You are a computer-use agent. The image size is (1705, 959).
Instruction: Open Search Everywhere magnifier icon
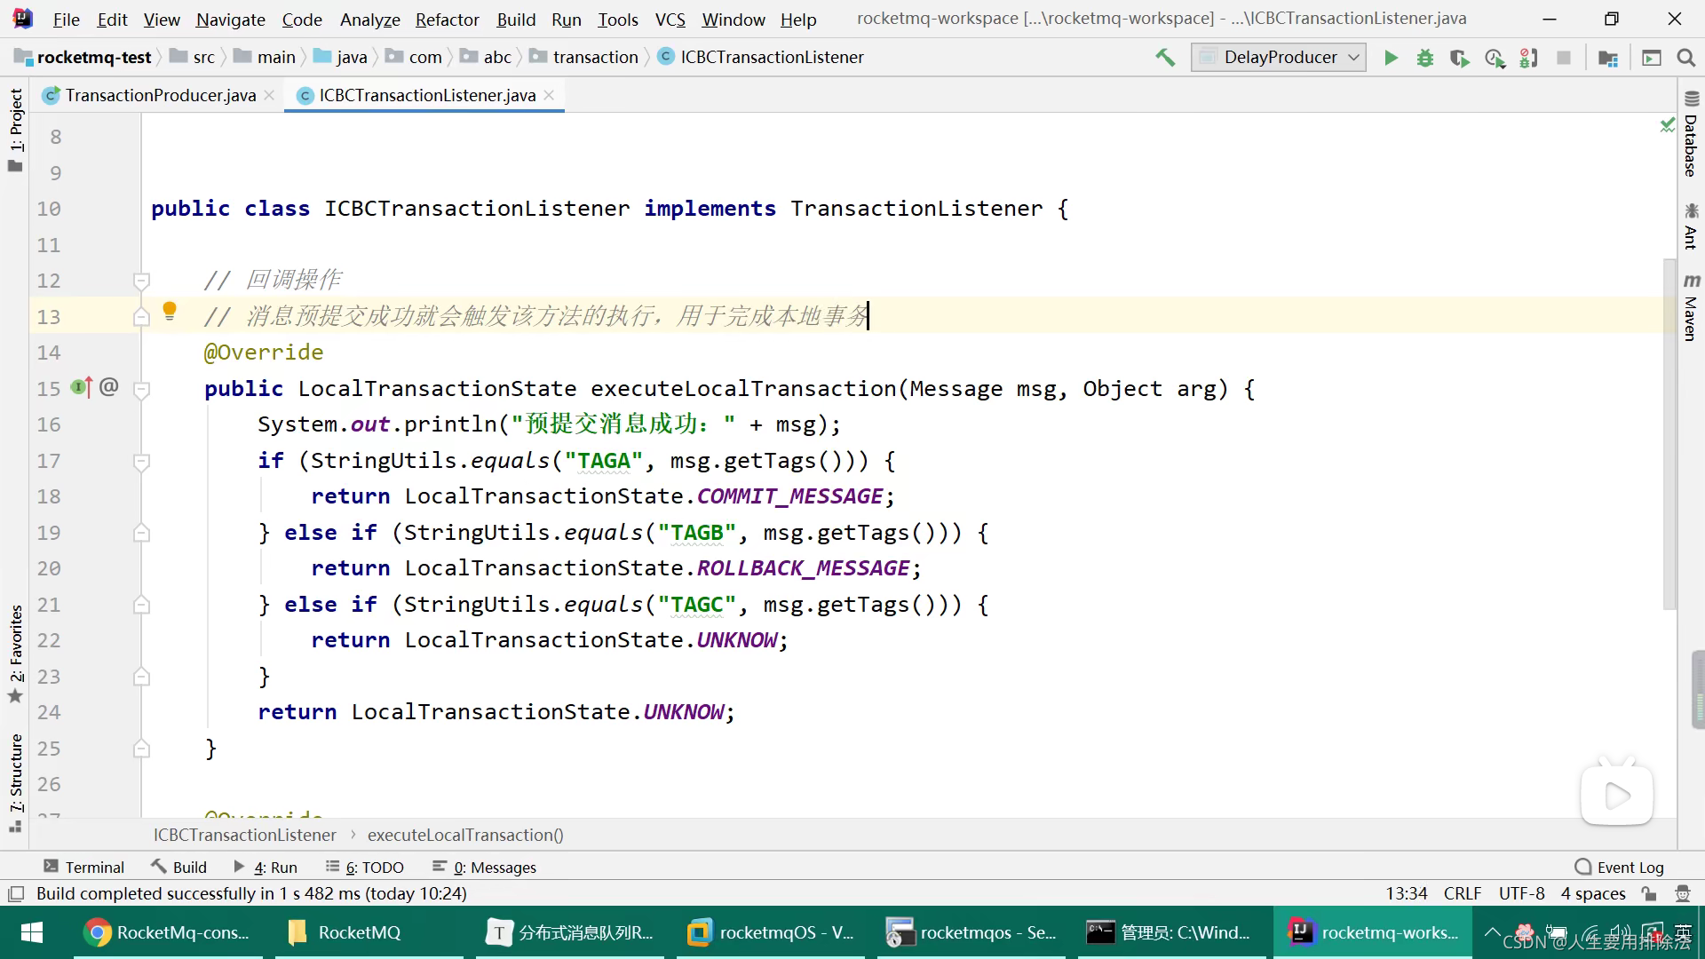1685,58
